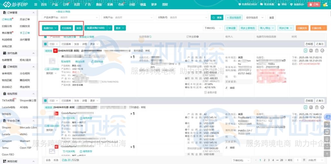Click the printer icon on first order
This screenshot has height=164, width=331.
pyautogui.click(x=311, y=50)
